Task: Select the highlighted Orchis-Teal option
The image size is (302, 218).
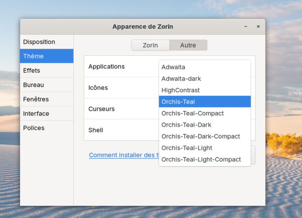Action: [204, 101]
